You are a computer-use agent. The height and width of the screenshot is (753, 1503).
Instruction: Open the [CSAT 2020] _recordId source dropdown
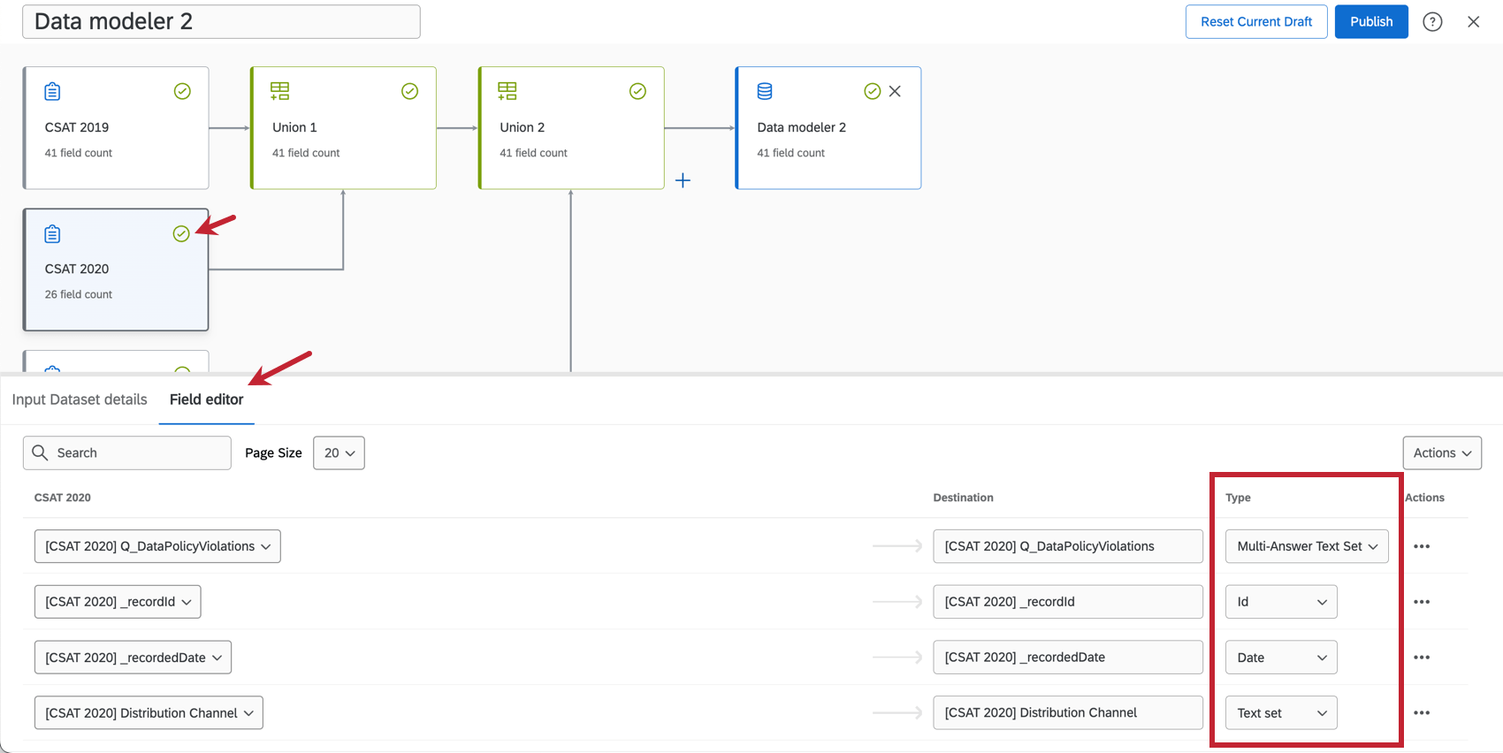pos(118,602)
